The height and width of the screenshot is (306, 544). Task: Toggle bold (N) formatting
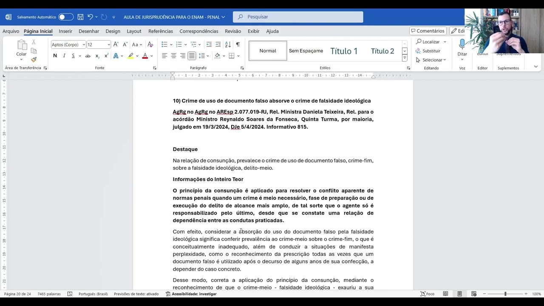pos(55,56)
